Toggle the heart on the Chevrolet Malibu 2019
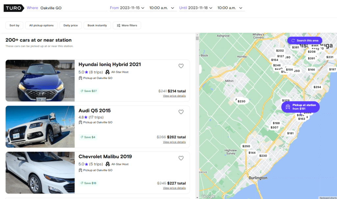Screen dimensions: 337x199 (x=181, y=158)
